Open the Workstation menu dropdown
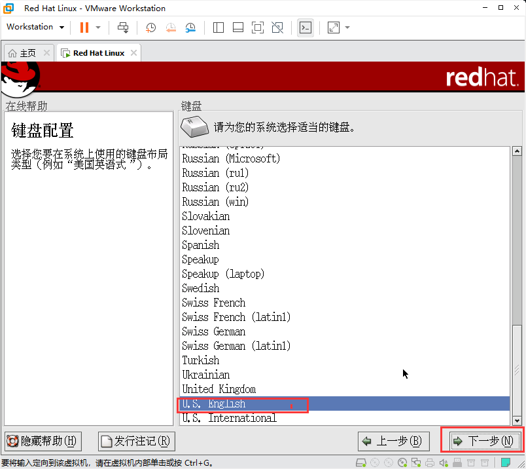The width and height of the screenshot is (526, 469). pos(34,27)
